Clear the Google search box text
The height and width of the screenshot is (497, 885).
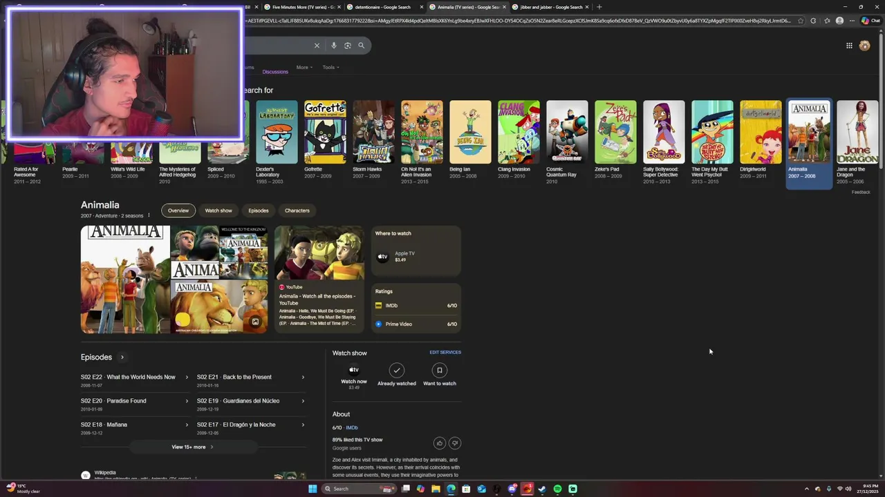tap(317, 46)
